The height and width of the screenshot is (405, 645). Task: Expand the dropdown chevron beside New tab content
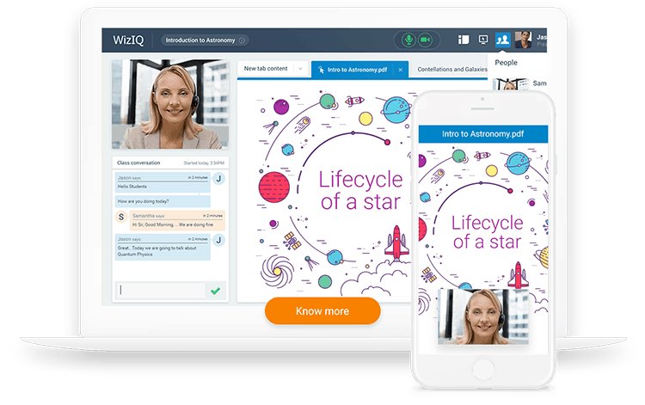(300, 69)
